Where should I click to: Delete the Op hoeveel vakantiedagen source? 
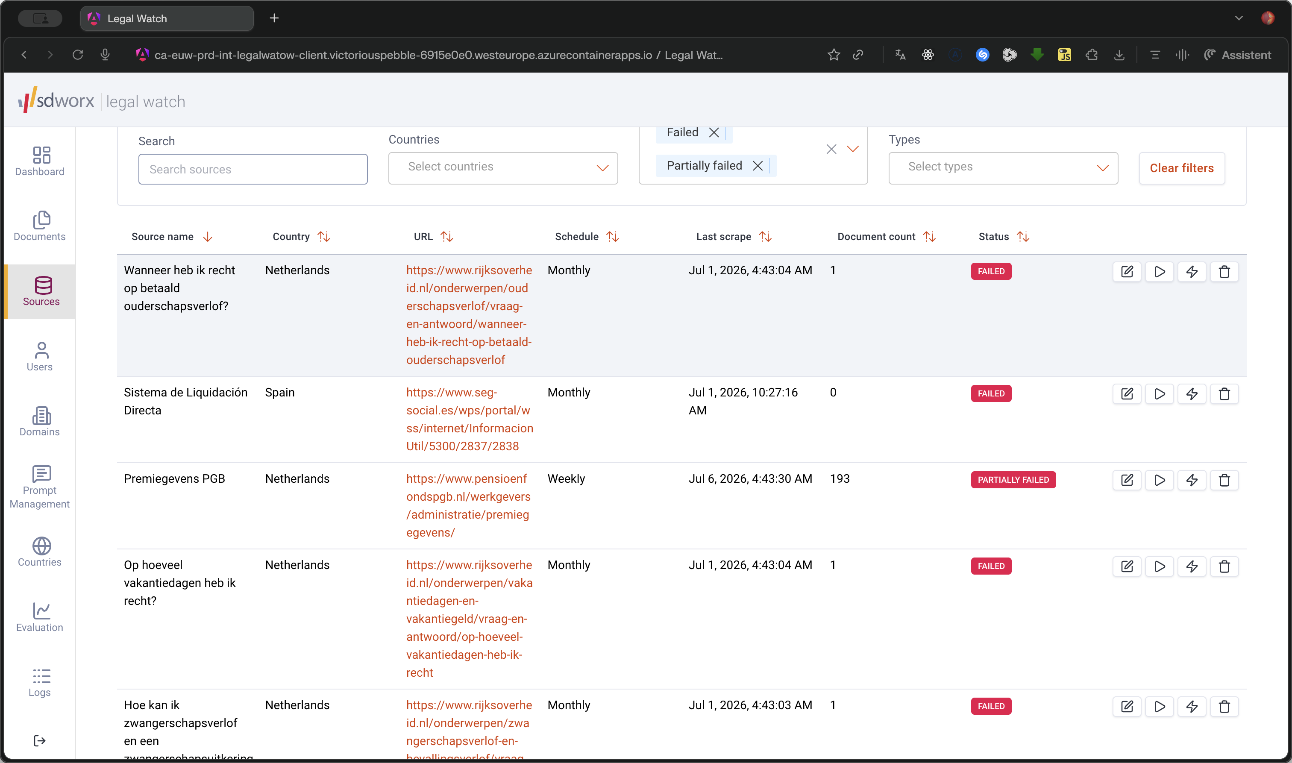1224,566
